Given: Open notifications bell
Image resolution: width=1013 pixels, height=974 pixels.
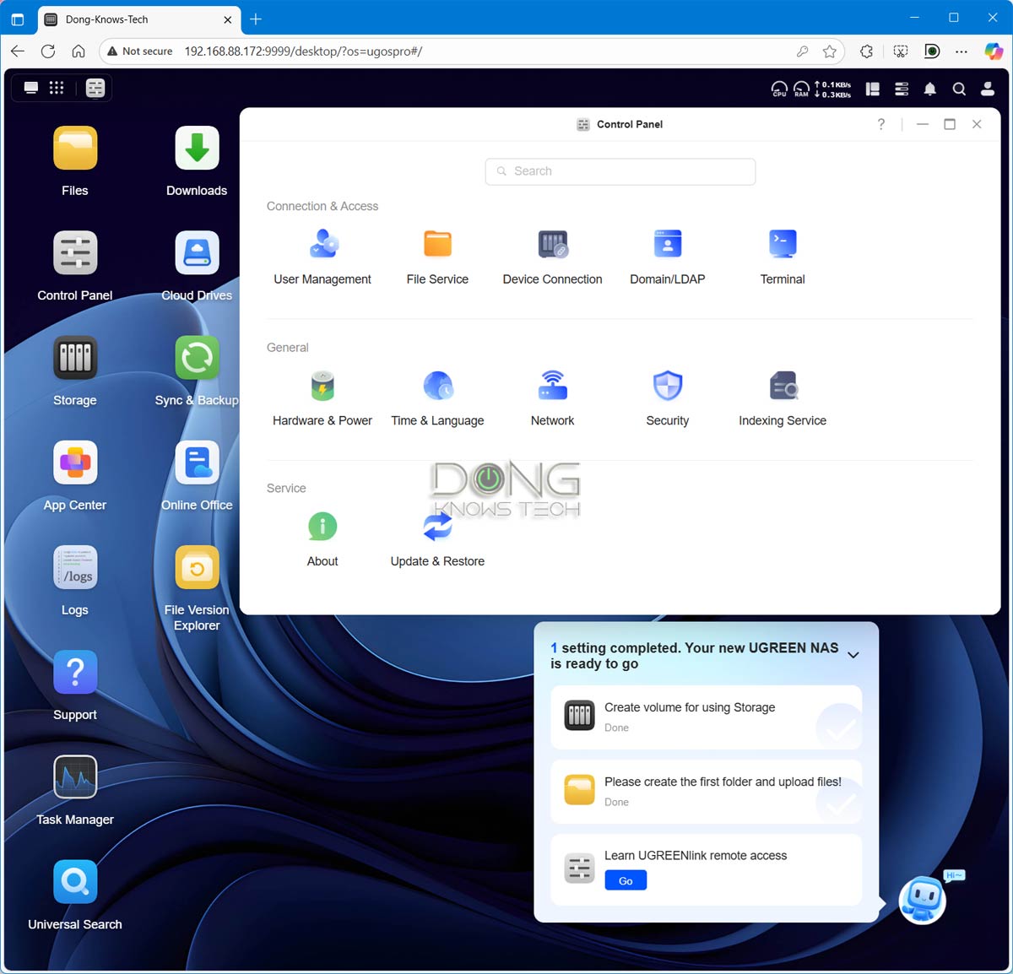Looking at the screenshot, I should pos(930,89).
